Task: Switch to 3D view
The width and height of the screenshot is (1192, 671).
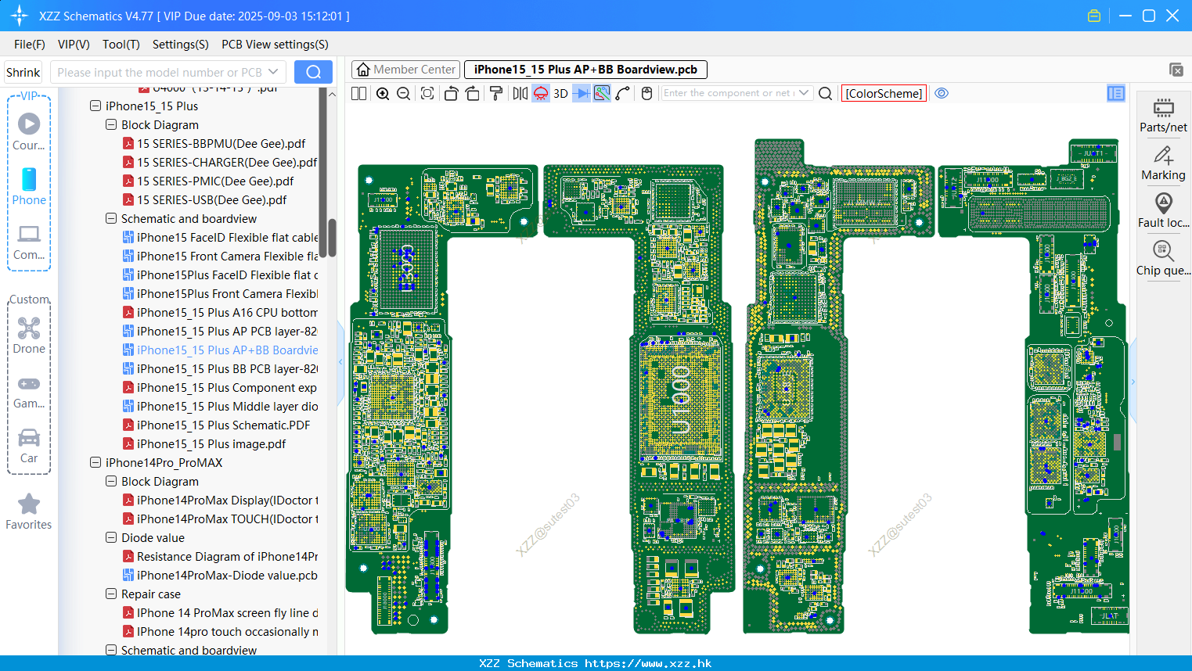Action: [x=561, y=93]
